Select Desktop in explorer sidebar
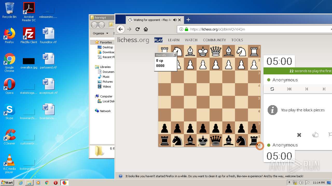 click(108, 47)
